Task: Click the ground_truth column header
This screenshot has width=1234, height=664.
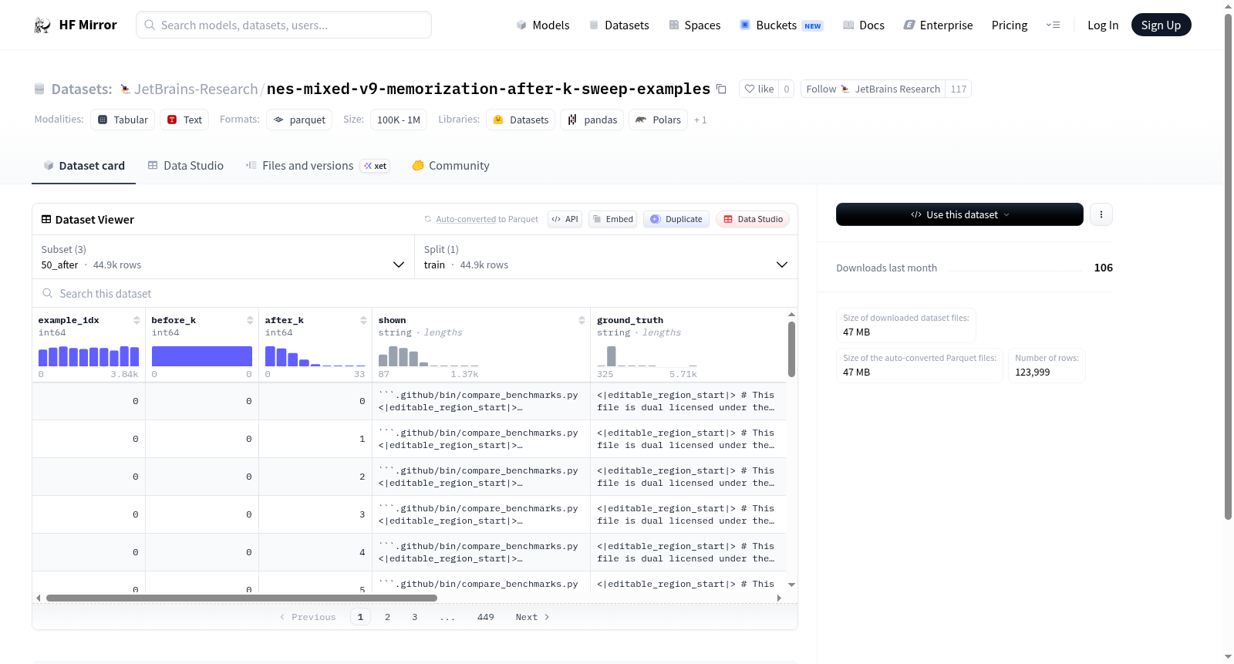Action: pyautogui.click(x=630, y=320)
